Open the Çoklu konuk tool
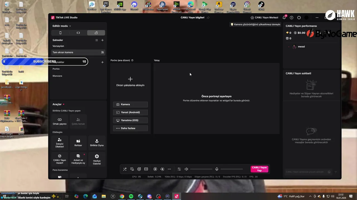Viewport: 357px width, 200px height. pyautogui.click(x=78, y=121)
